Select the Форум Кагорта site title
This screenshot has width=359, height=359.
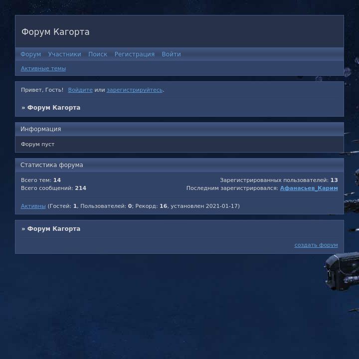[55, 32]
